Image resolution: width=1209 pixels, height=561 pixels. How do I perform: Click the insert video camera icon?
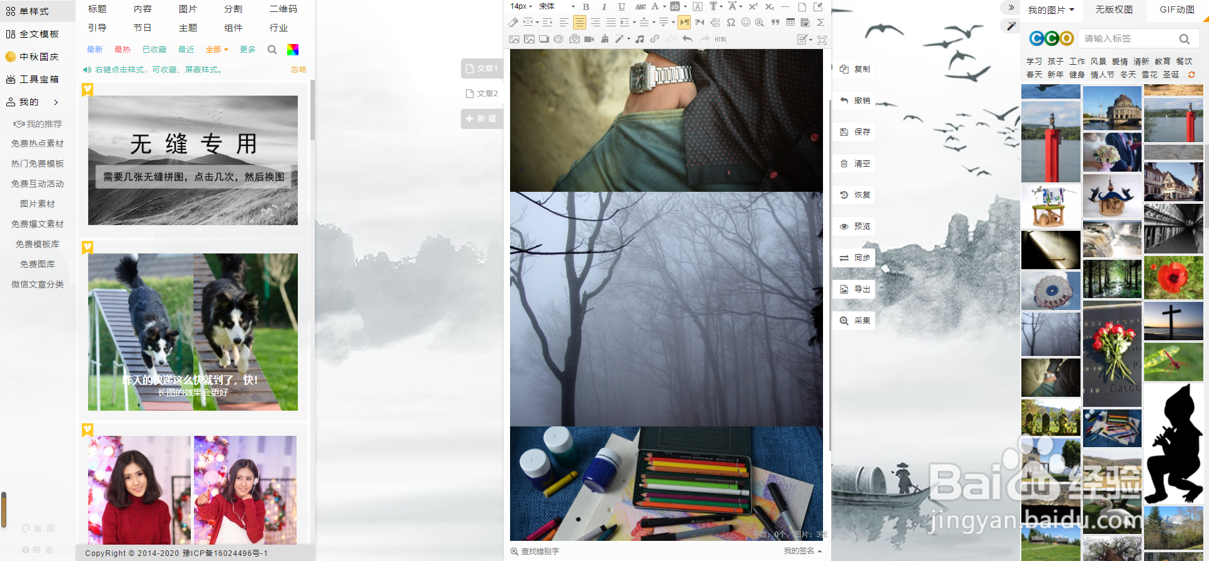click(589, 40)
